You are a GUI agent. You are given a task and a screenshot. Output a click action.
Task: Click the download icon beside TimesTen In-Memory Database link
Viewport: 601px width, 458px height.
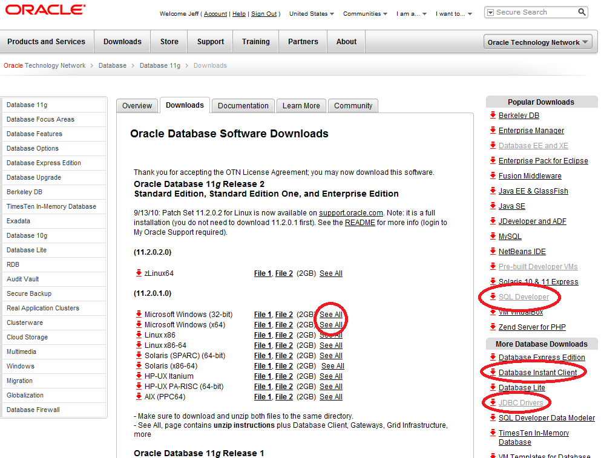pyautogui.click(x=493, y=433)
